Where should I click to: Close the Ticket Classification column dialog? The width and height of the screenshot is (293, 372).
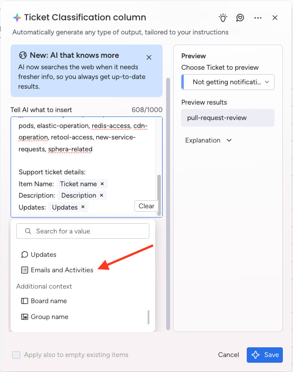[275, 18]
